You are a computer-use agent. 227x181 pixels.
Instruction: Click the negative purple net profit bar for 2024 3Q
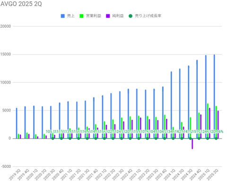pyautogui.click(x=192, y=144)
